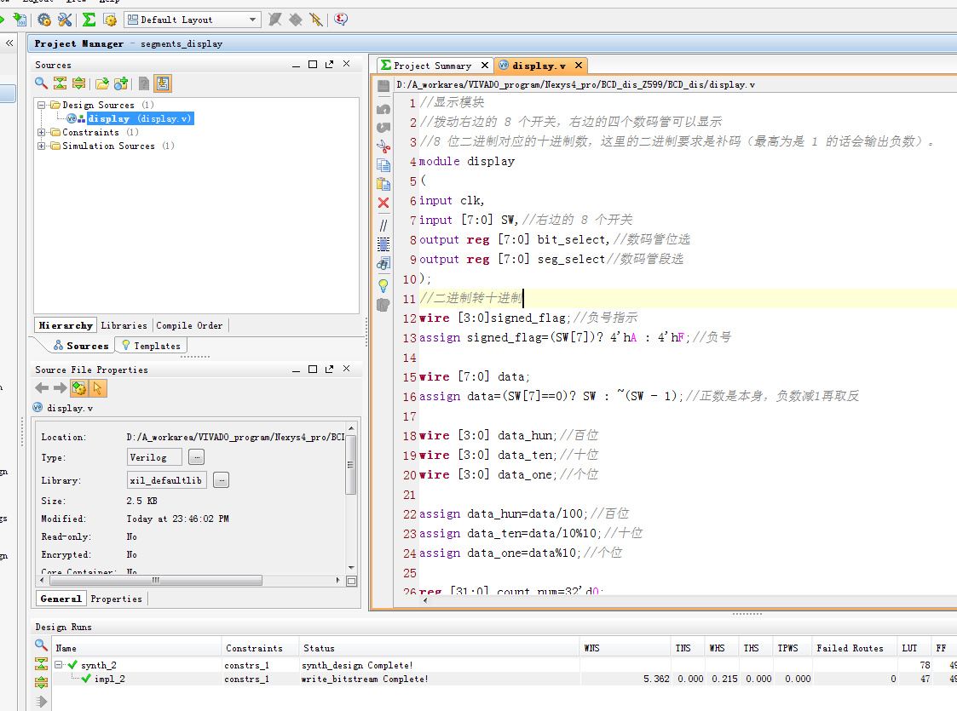
Task: Click the Library field xil_defaultlib
Action: click(167, 480)
